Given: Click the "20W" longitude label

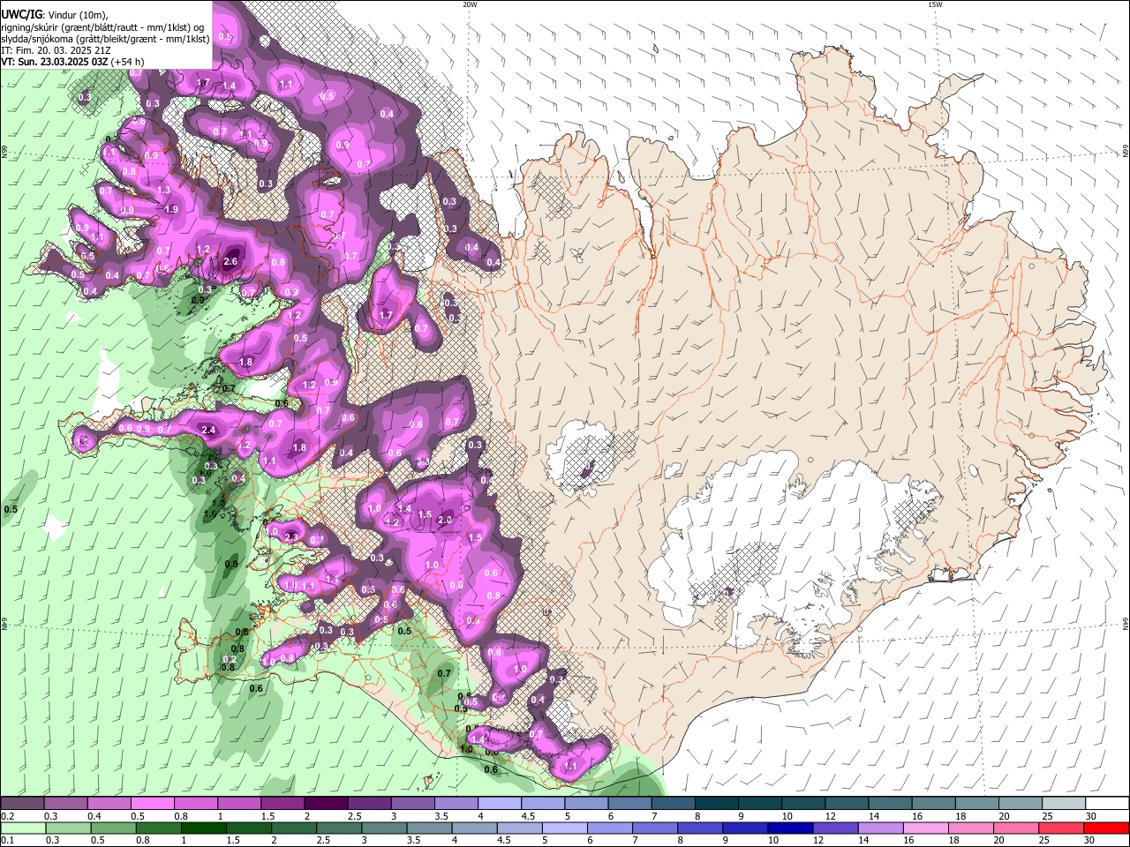Looking at the screenshot, I should click(470, 4).
